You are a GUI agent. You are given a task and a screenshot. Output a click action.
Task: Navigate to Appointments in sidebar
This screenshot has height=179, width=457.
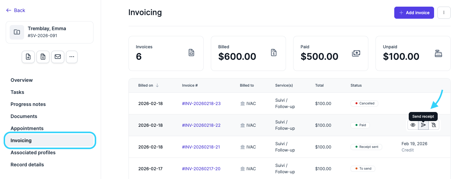tap(27, 128)
